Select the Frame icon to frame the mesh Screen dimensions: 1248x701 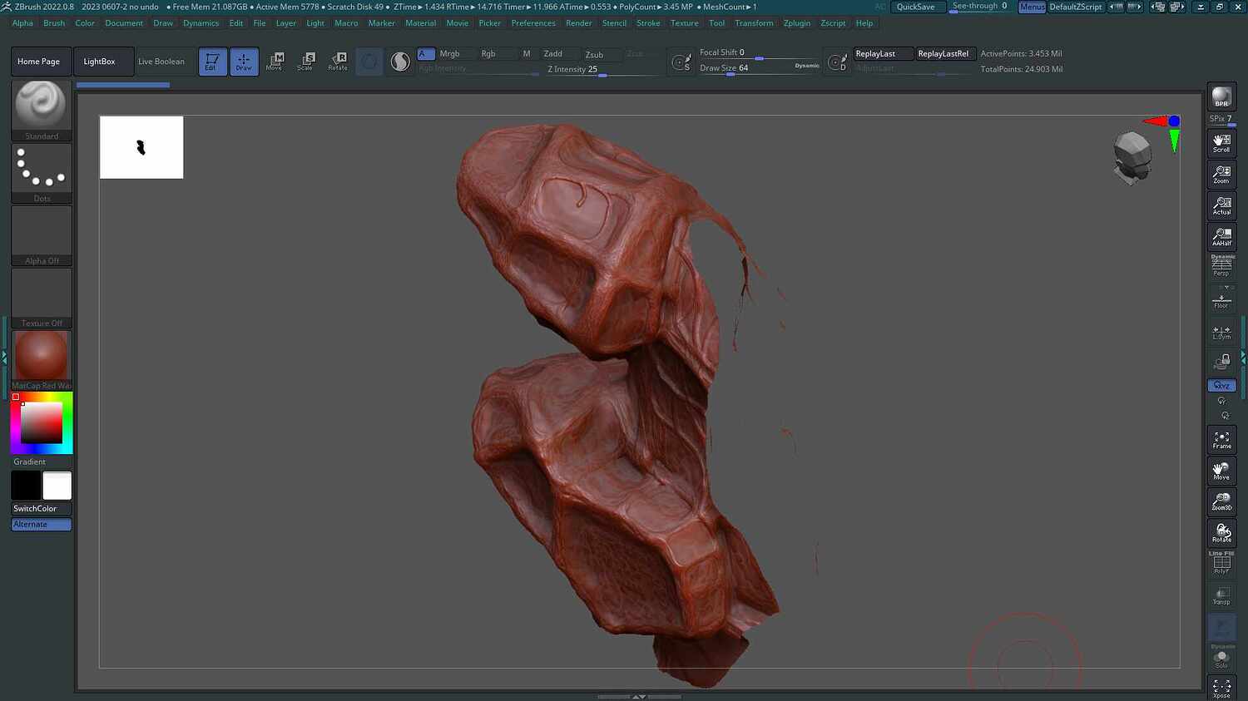[1221, 439]
